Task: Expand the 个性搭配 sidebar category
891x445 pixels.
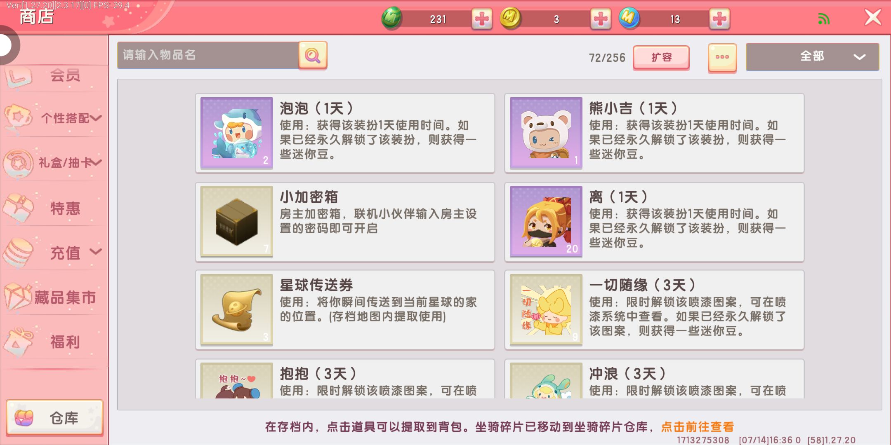Action: tap(54, 118)
